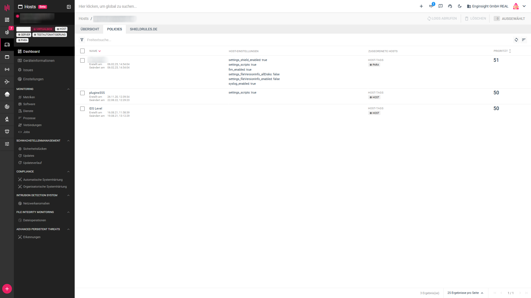Viewport: 531px width, 298px height.
Task: Switch to the ÜBERSICHT tab
Action: [90, 29]
